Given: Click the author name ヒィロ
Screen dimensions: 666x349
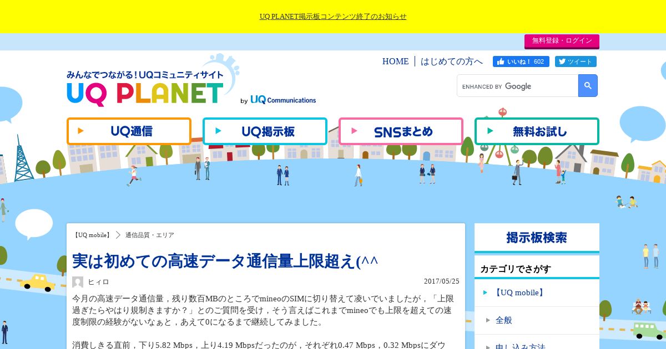Looking at the screenshot, I should tap(98, 282).
